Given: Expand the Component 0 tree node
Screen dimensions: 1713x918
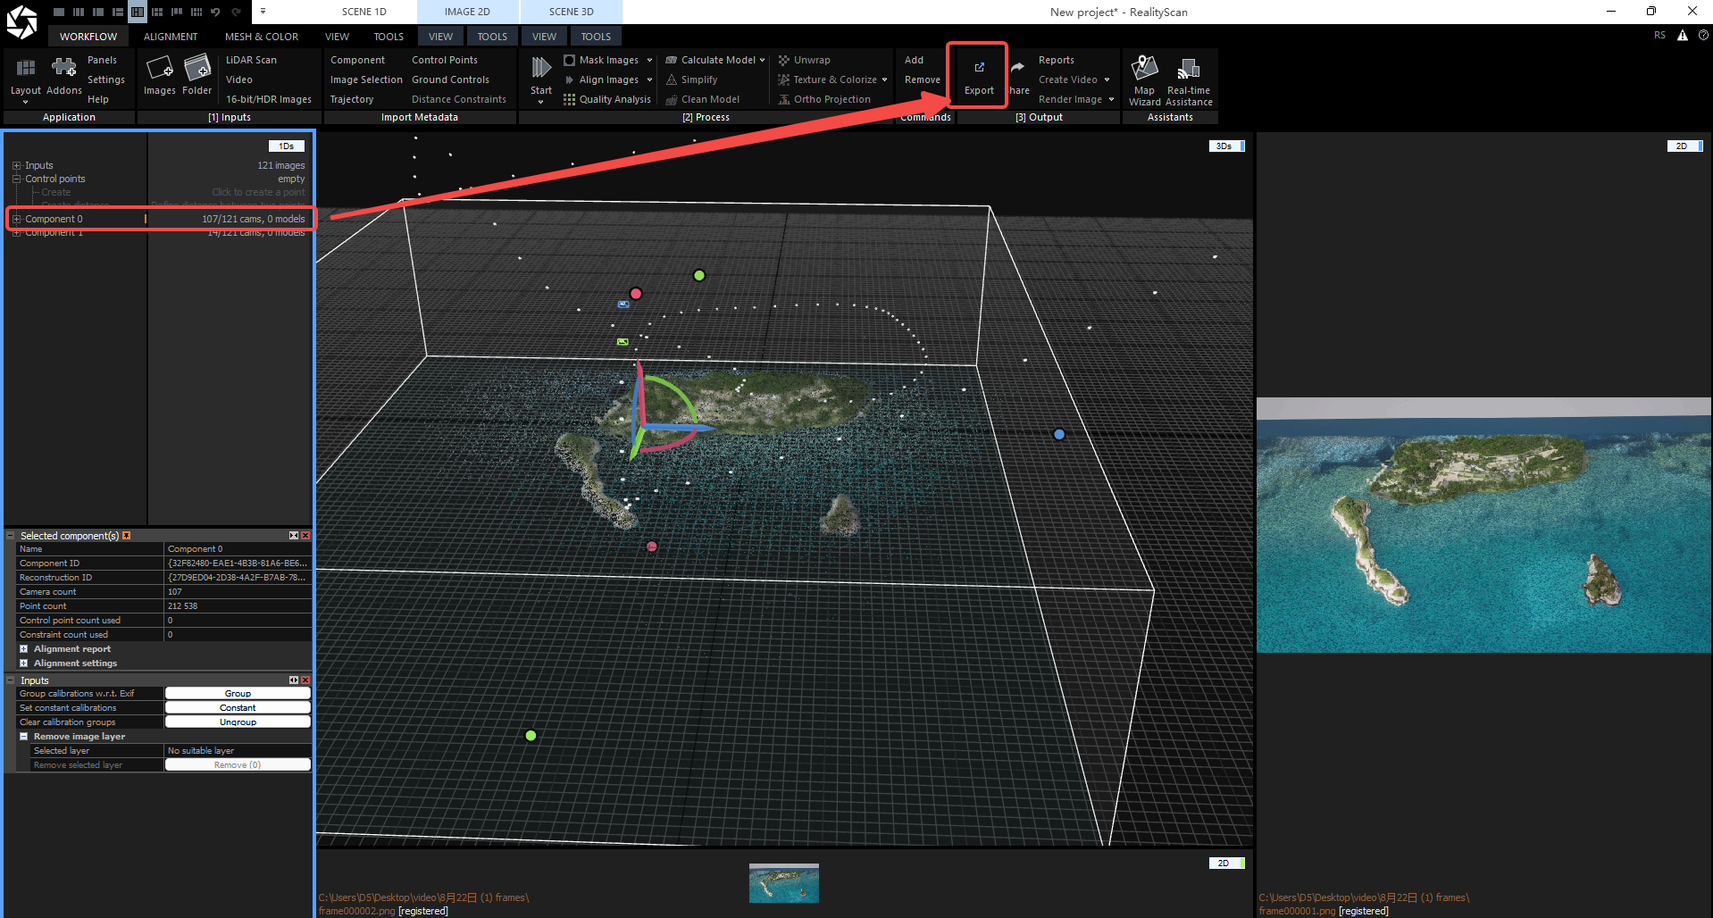Looking at the screenshot, I should coord(16,219).
